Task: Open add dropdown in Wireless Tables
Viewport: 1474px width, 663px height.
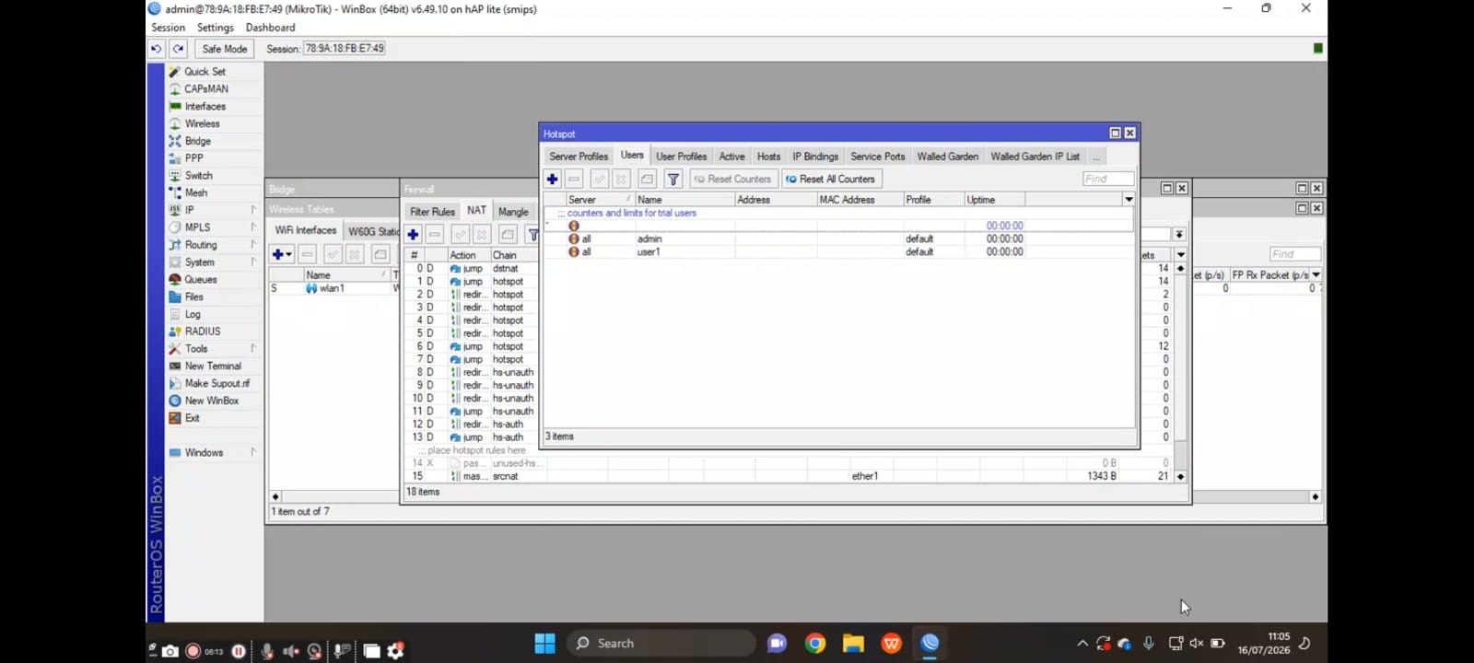Action: click(282, 254)
